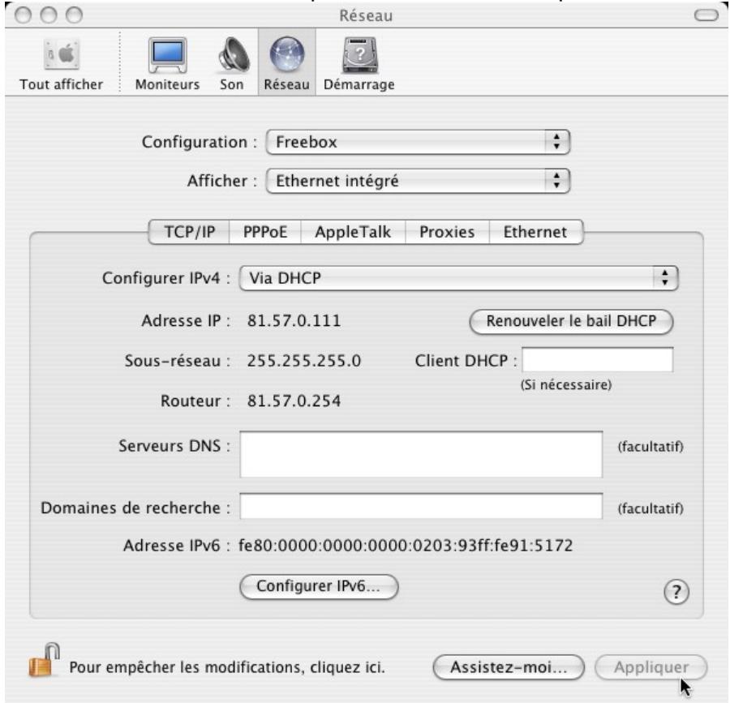The width and height of the screenshot is (730, 703).
Task: Focus the Client DHCP input field
Action: (x=597, y=360)
